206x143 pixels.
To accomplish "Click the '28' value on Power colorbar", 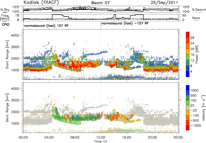I will (x=192, y=38).
